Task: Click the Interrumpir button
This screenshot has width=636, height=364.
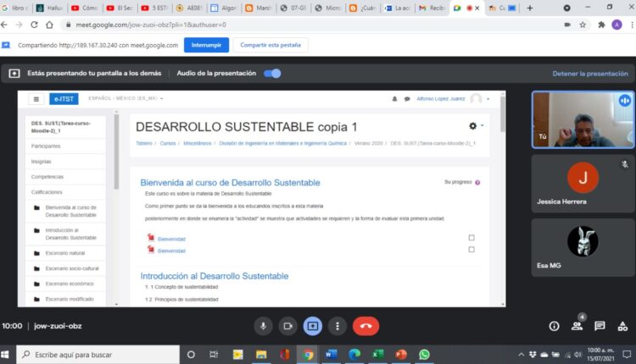Action: tap(206, 45)
